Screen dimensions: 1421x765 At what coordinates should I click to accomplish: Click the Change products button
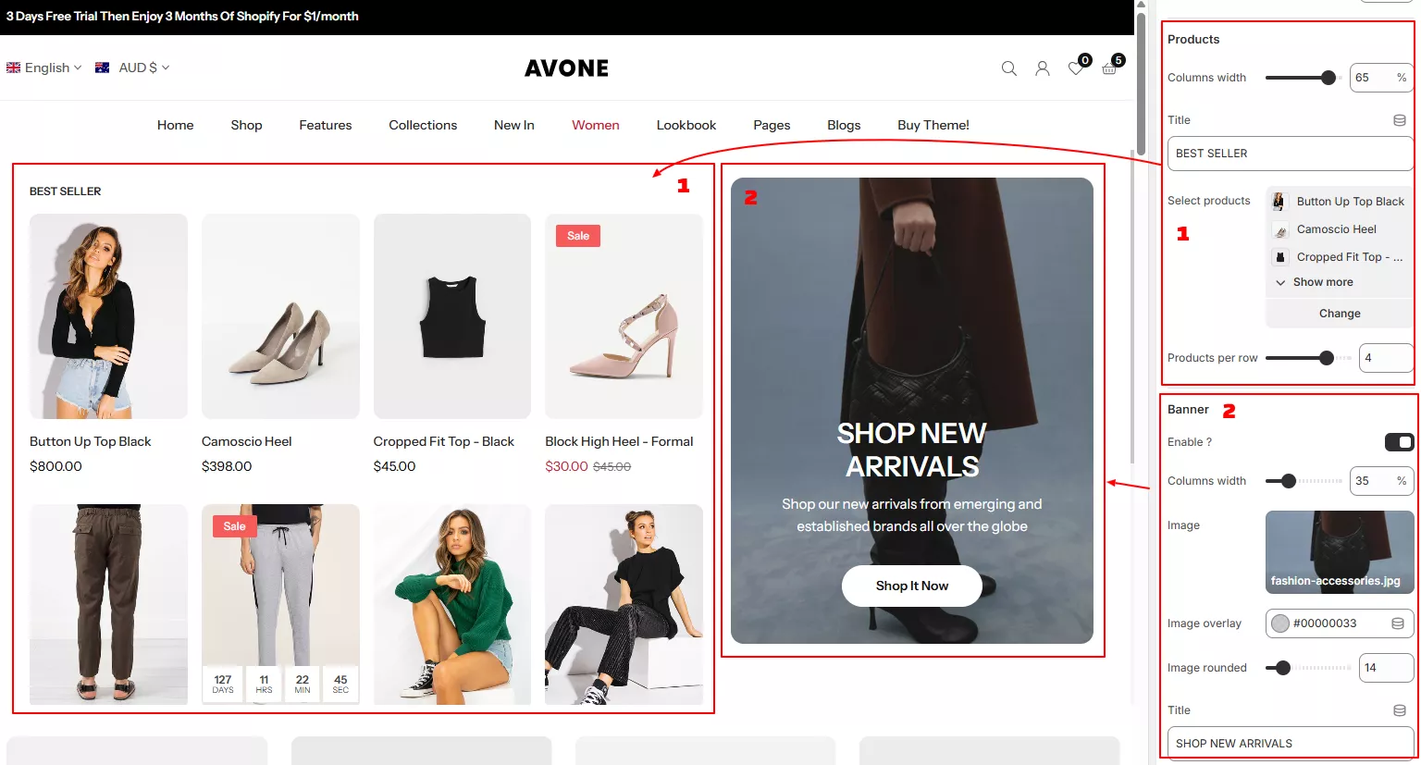(1339, 314)
